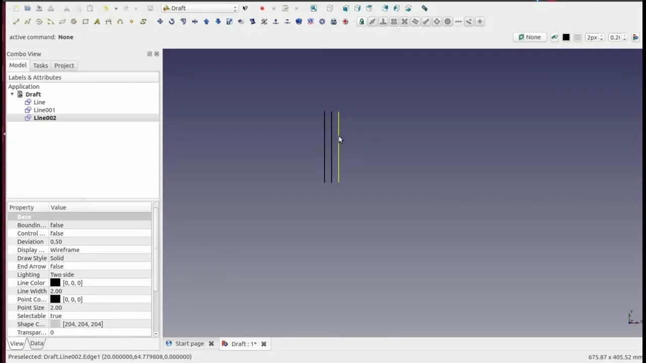Collapse the Draft document tree node
Viewport: 646px width, 363px height.
click(12, 94)
